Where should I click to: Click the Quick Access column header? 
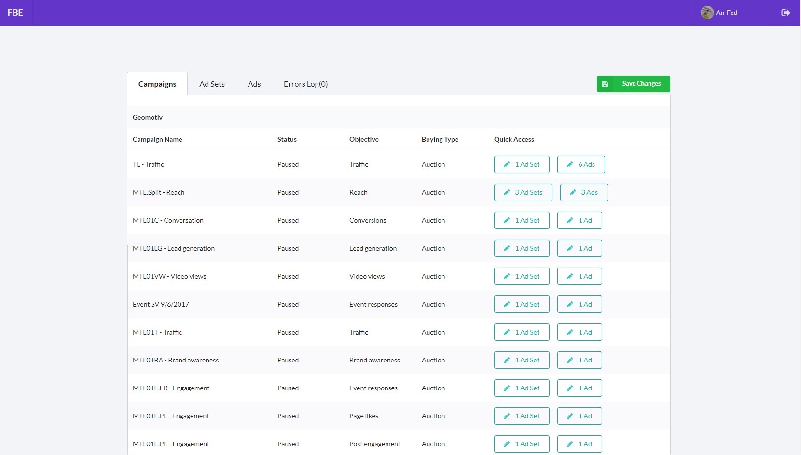click(x=514, y=139)
